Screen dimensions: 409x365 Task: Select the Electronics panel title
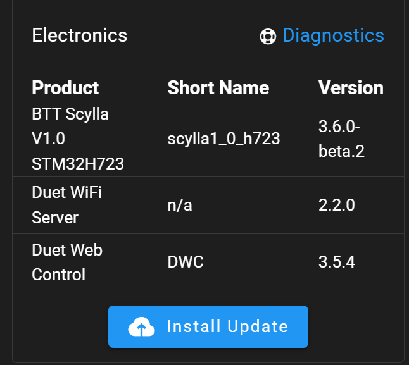click(80, 35)
